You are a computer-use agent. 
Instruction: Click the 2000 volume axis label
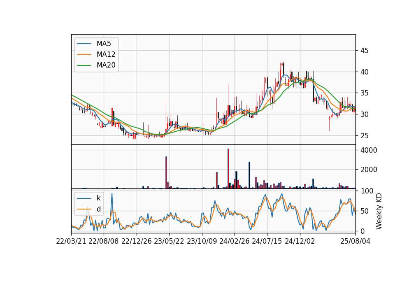[x=369, y=170]
